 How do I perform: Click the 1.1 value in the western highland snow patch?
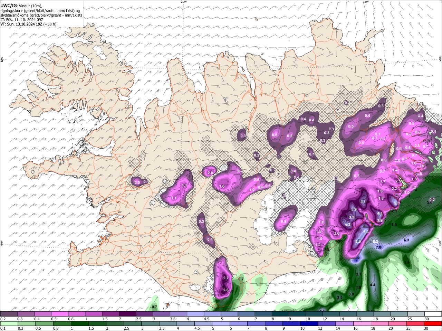[x=174, y=198]
